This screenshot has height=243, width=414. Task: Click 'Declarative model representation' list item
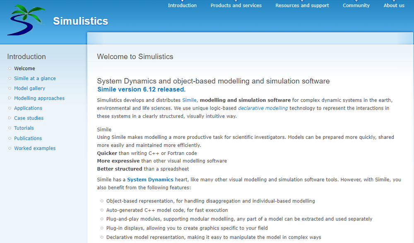pos(214,237)
